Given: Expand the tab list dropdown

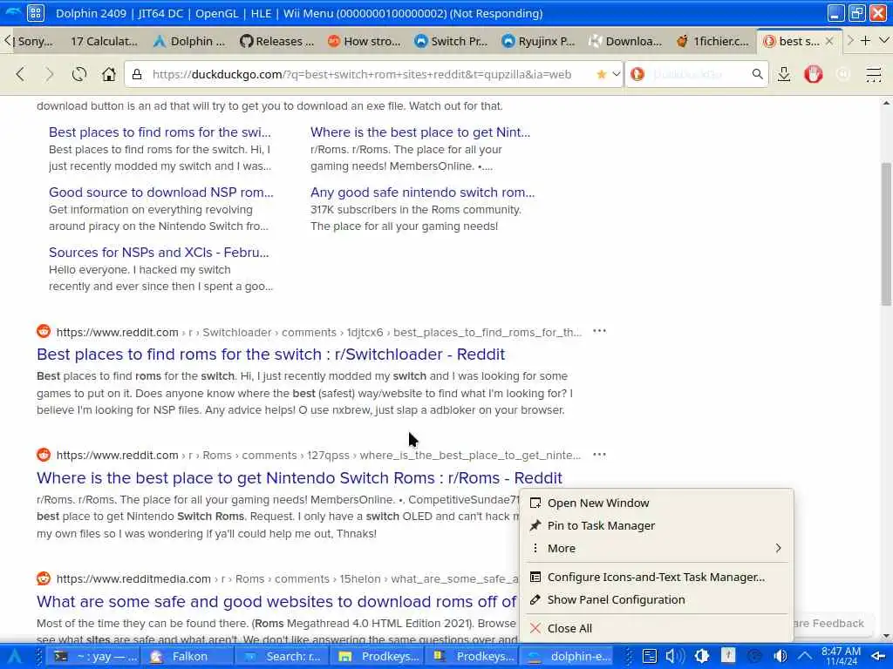Looking at the screenshot, I should [x=884, y=41].
